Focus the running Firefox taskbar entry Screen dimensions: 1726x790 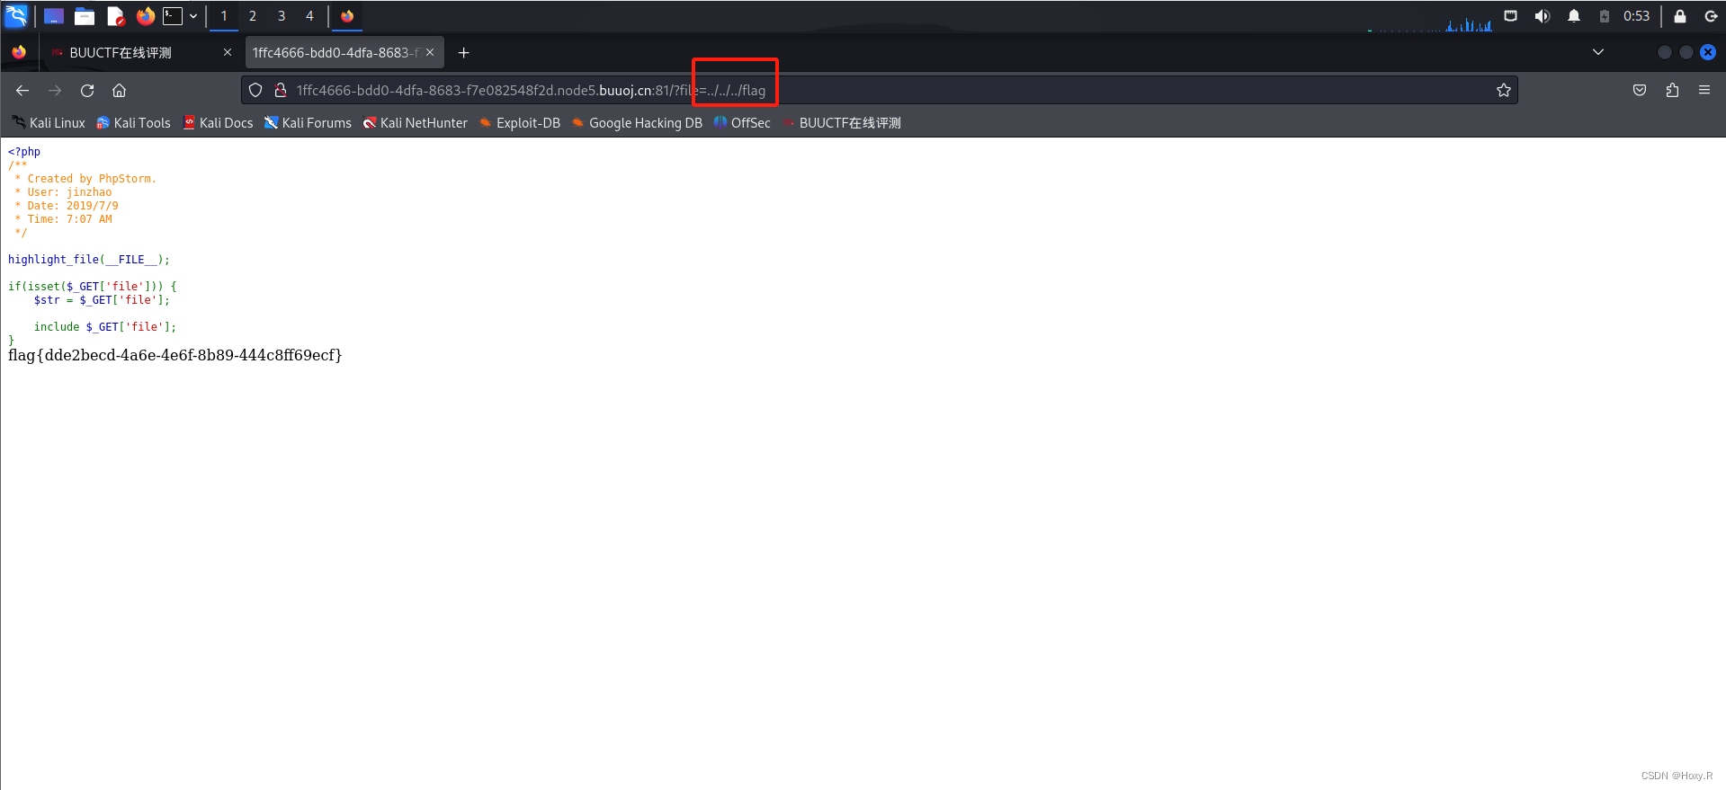pos(347,16)
